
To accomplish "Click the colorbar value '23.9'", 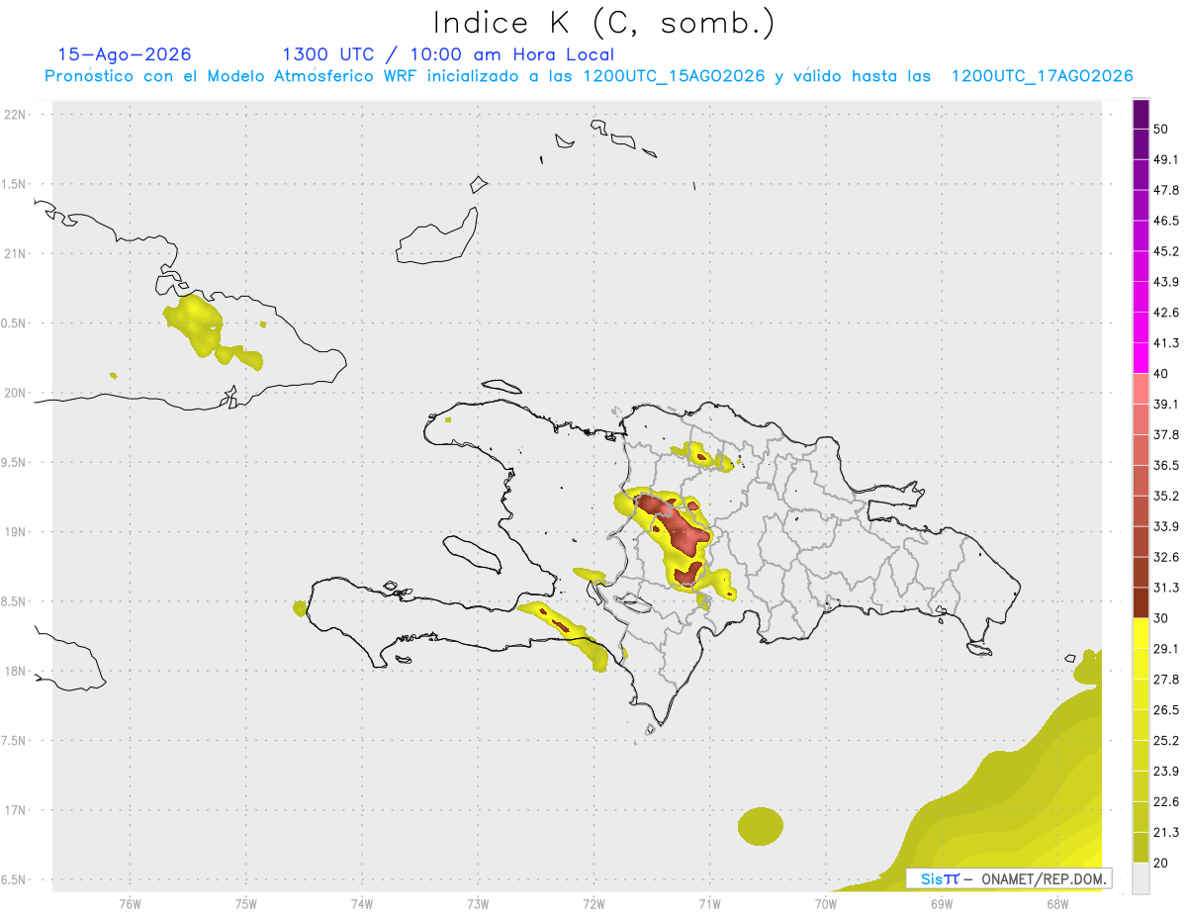I will tap(1165, 772).
